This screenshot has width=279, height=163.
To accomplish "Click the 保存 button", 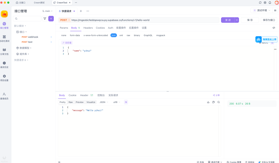I will tap(250, 20).
